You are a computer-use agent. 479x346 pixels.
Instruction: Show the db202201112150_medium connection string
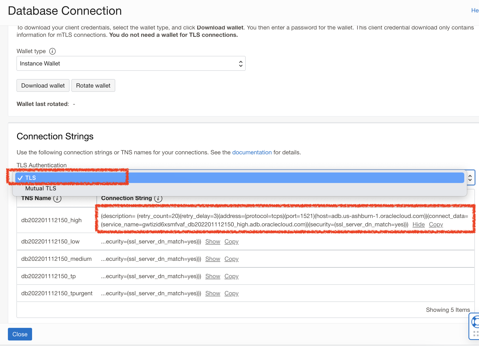[x=213, y=259]
